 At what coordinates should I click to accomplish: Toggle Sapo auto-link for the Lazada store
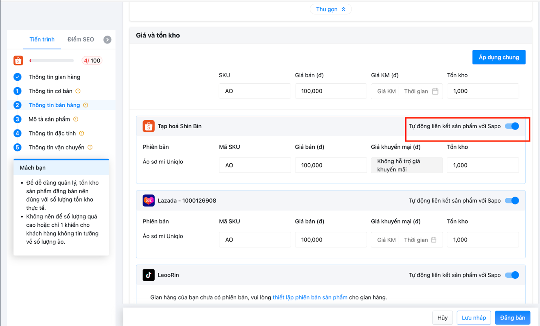[512, 200]
